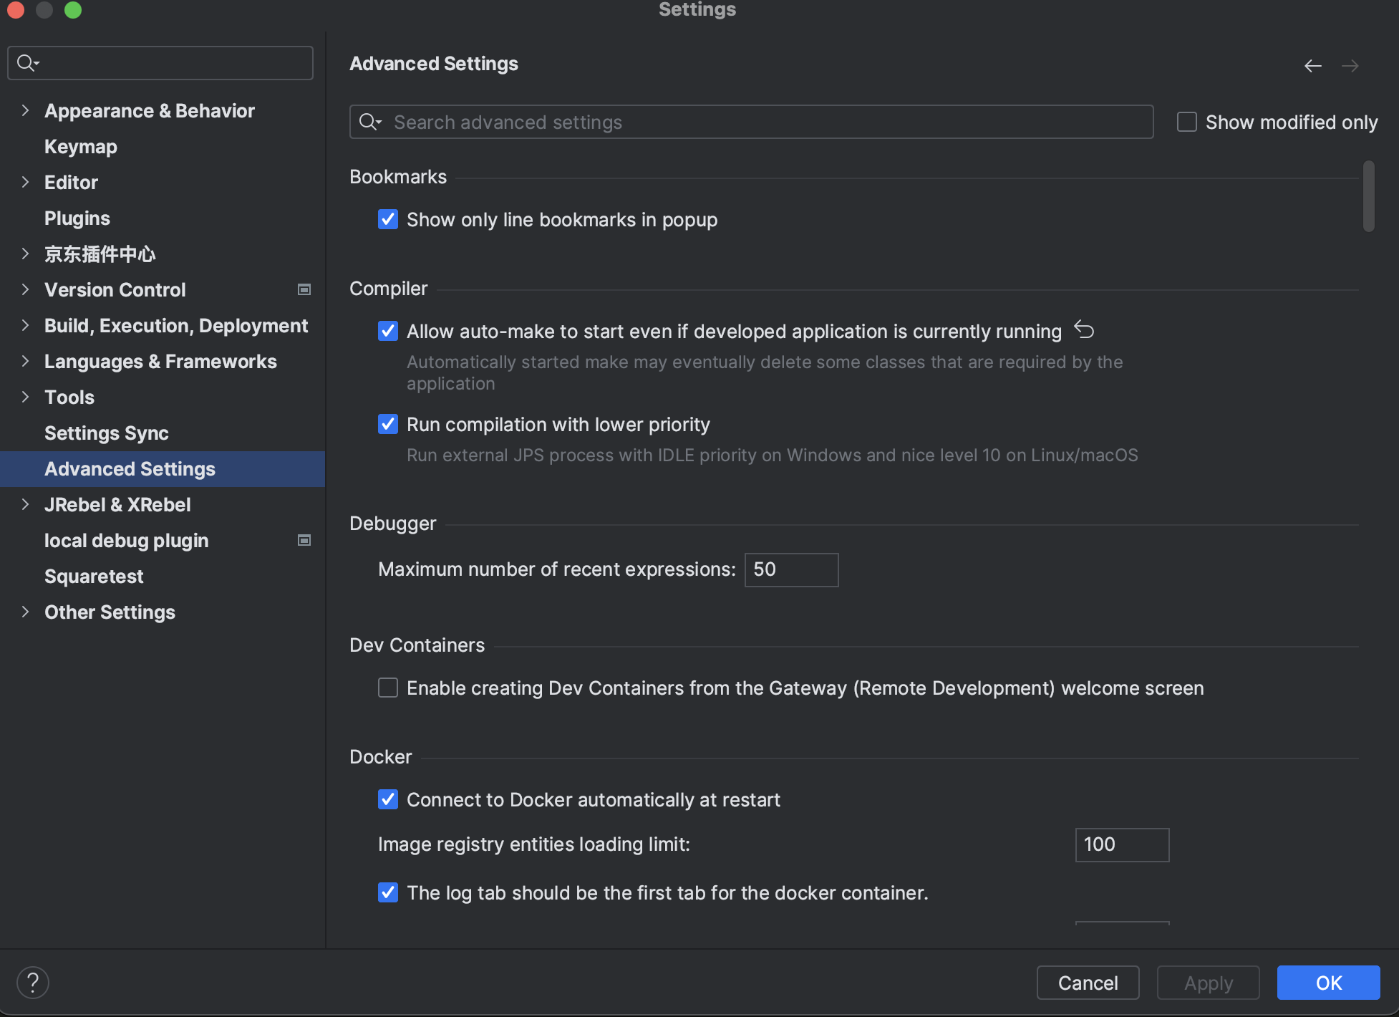The width and height of the screenshot is (1399, 1017).
Task: Click the advanced settings search magnifier icon
Action: pyautogui.click(x=369, y=122)
